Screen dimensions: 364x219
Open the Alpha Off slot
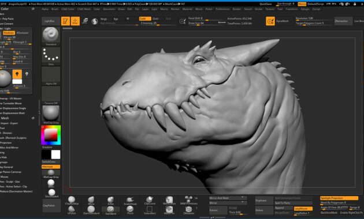51,76
